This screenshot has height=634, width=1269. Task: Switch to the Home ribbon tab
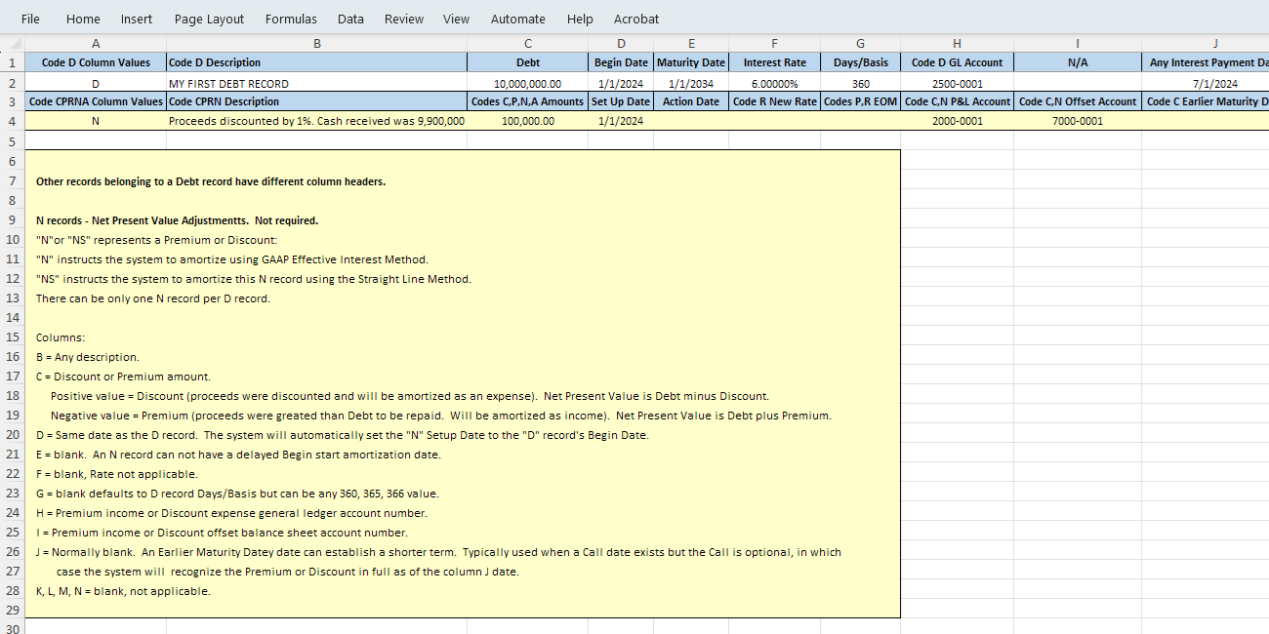tap(83, 19)
